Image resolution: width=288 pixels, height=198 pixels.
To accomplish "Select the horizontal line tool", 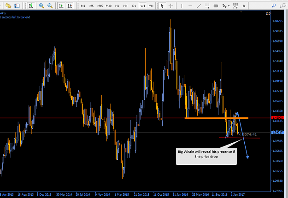I will pyautogui.click(x=190, y=6).
